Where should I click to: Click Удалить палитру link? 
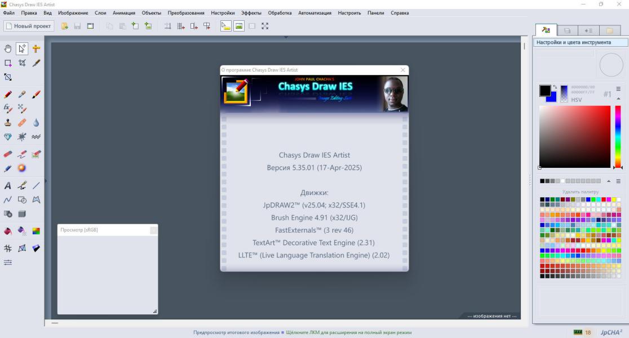(x=580, y=192)
